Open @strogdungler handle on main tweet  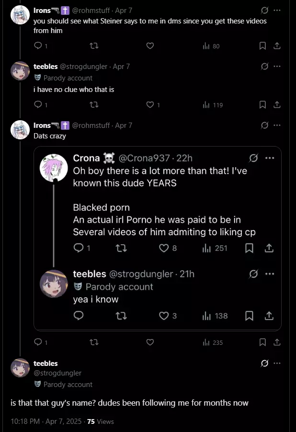[x=57, y=373]
